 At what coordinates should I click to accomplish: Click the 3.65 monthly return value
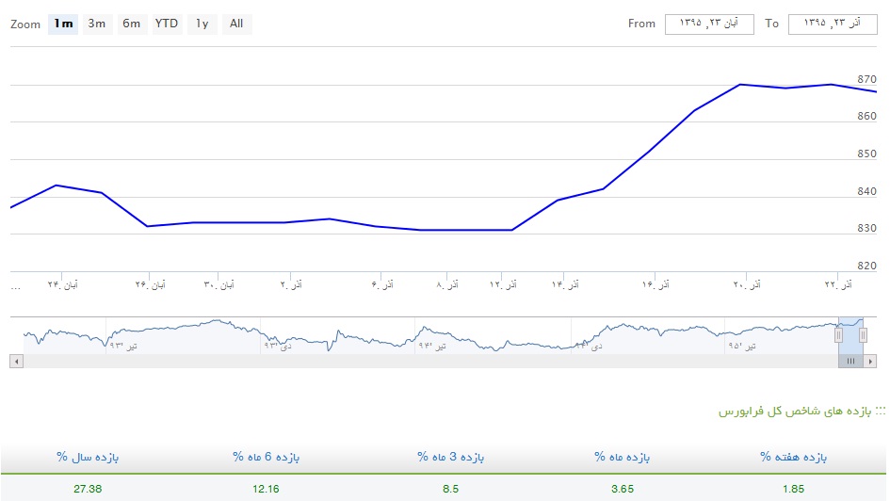[x=623, y=489]
